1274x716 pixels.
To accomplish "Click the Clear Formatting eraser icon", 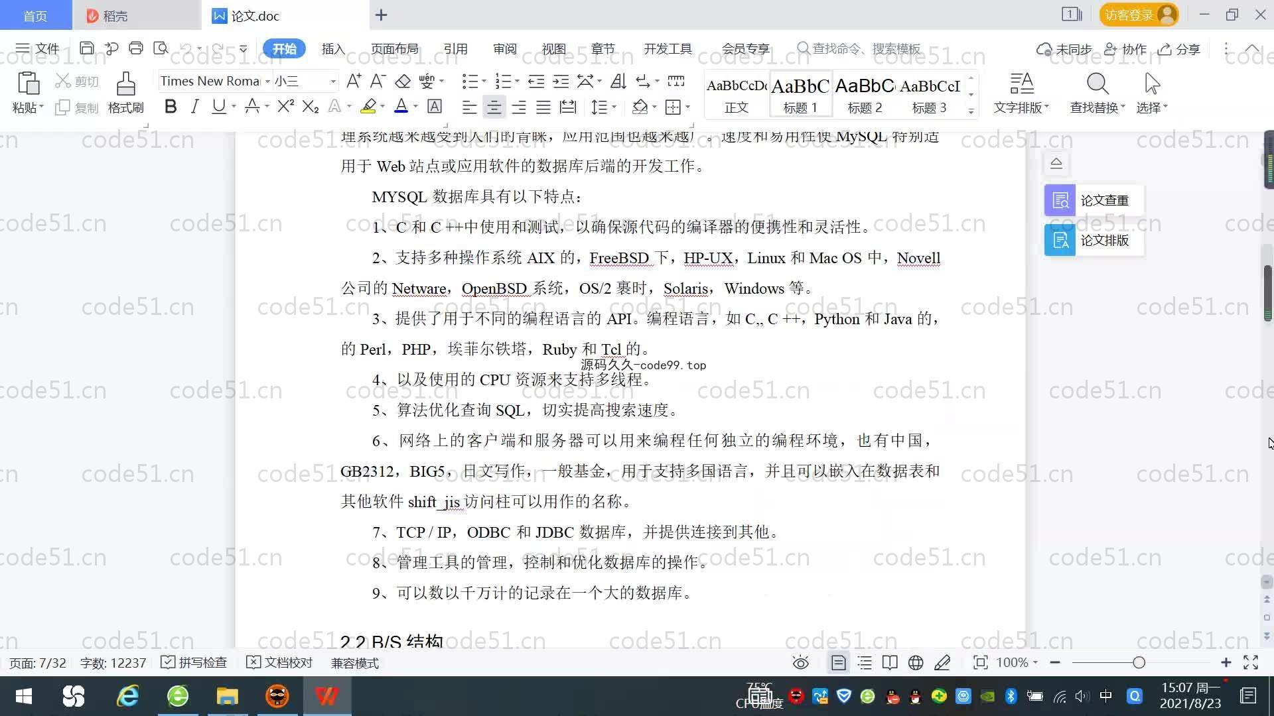I will 403,81.
